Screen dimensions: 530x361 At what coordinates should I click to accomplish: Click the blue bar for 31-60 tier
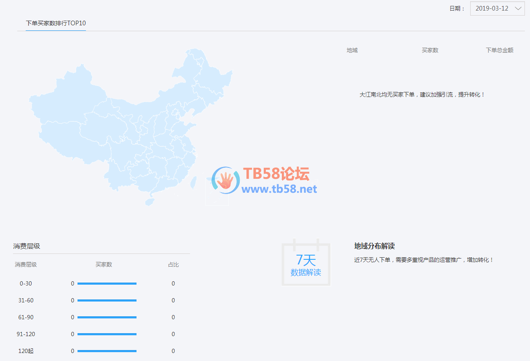(107, 301)
